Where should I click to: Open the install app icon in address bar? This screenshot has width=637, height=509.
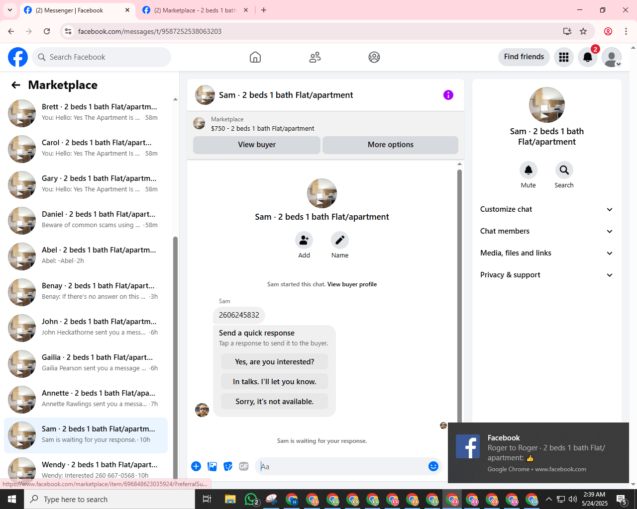coord(567,31)
